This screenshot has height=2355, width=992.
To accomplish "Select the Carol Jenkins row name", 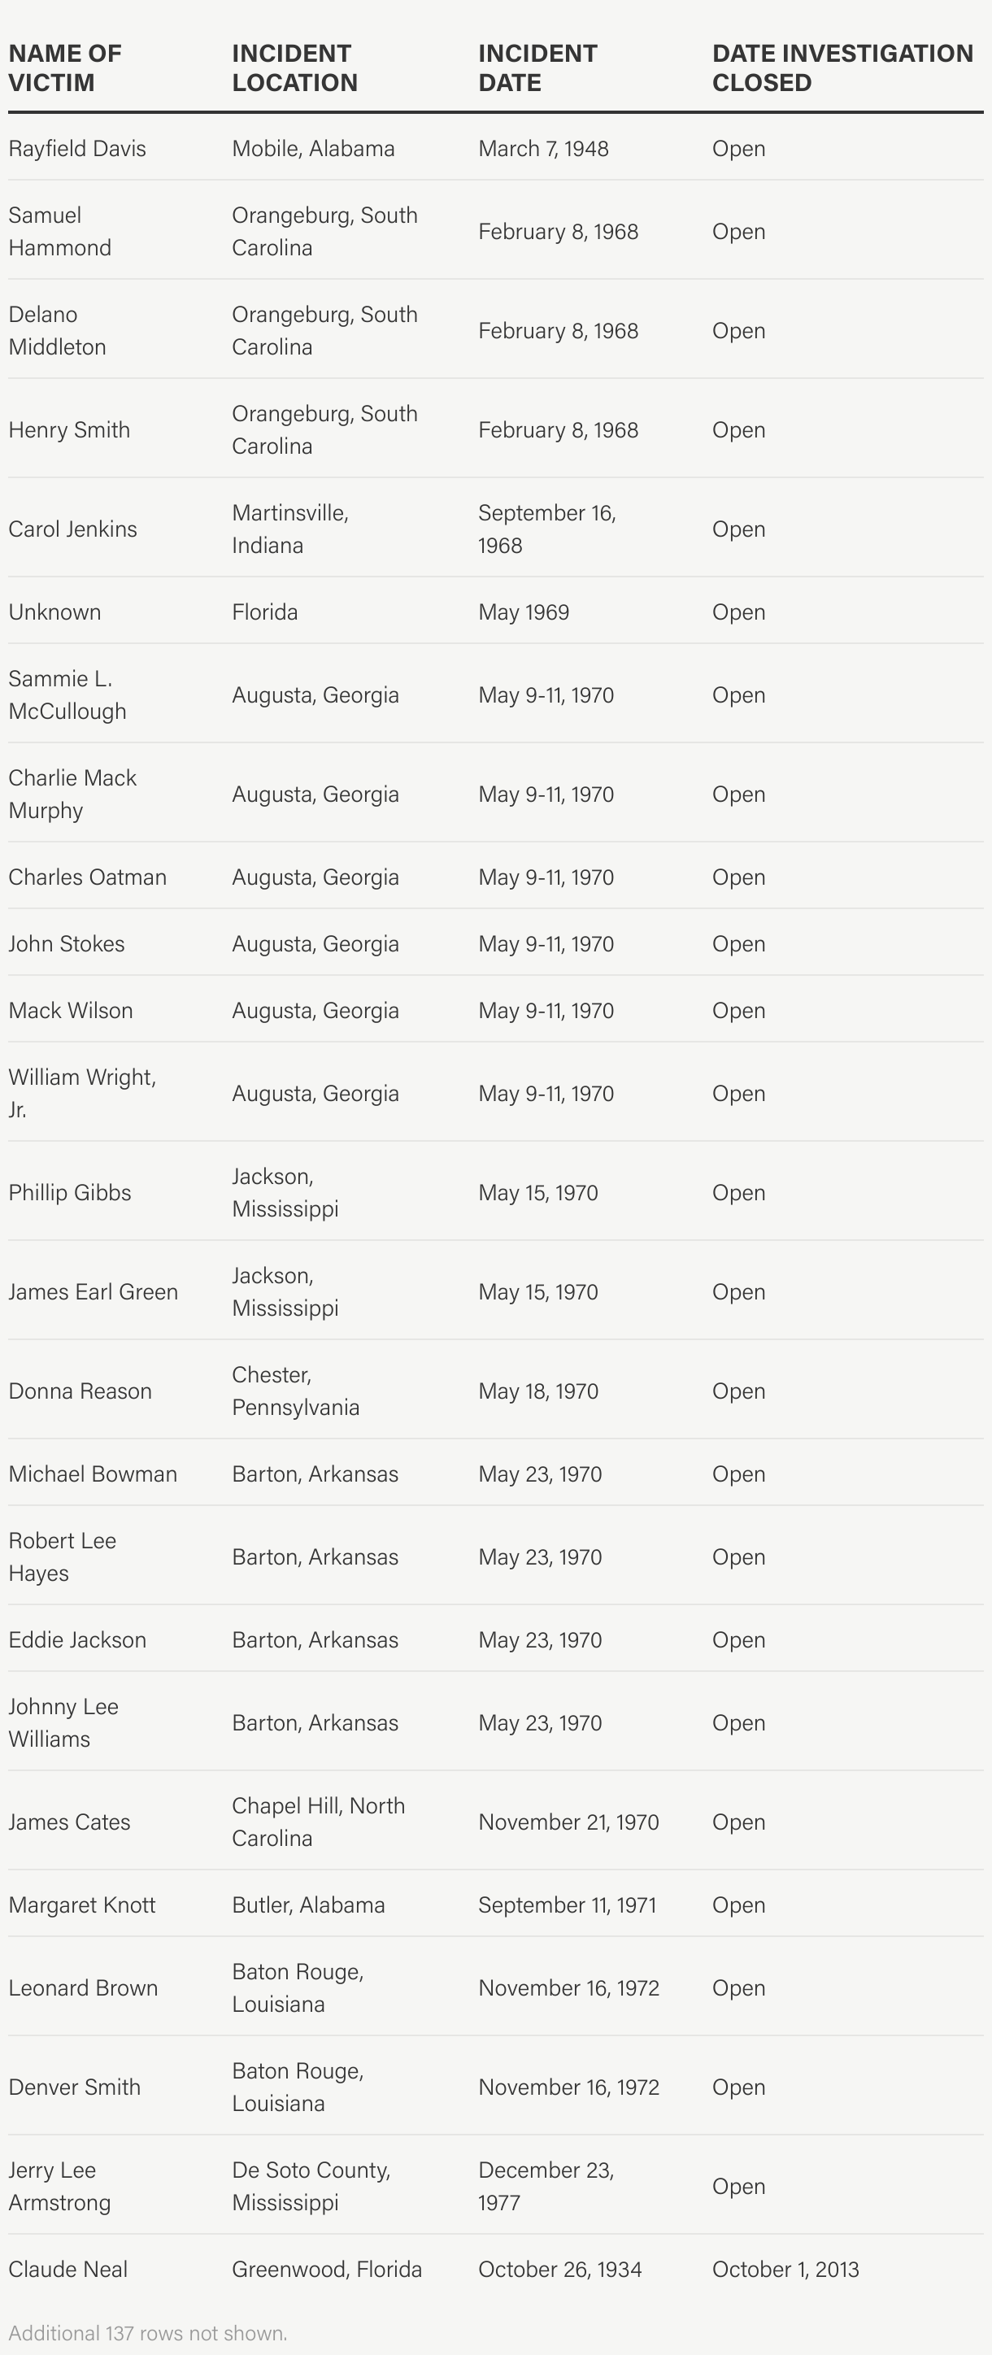I will (x=72, y=529).
